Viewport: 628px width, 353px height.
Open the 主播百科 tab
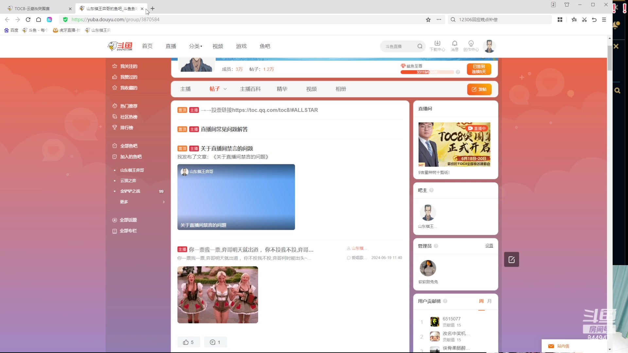click(x=250, y=89)
